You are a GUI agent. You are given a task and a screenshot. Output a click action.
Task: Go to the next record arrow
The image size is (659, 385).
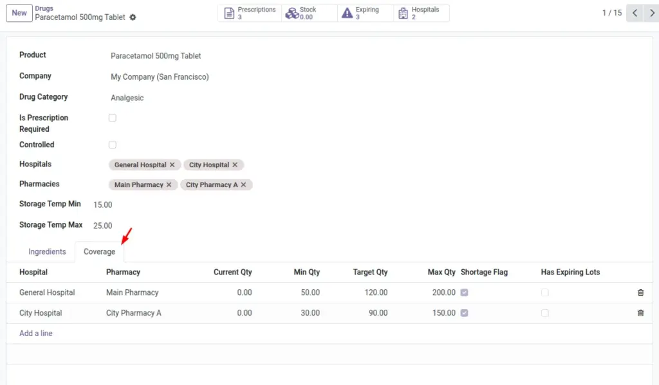[x=652, y=13]
